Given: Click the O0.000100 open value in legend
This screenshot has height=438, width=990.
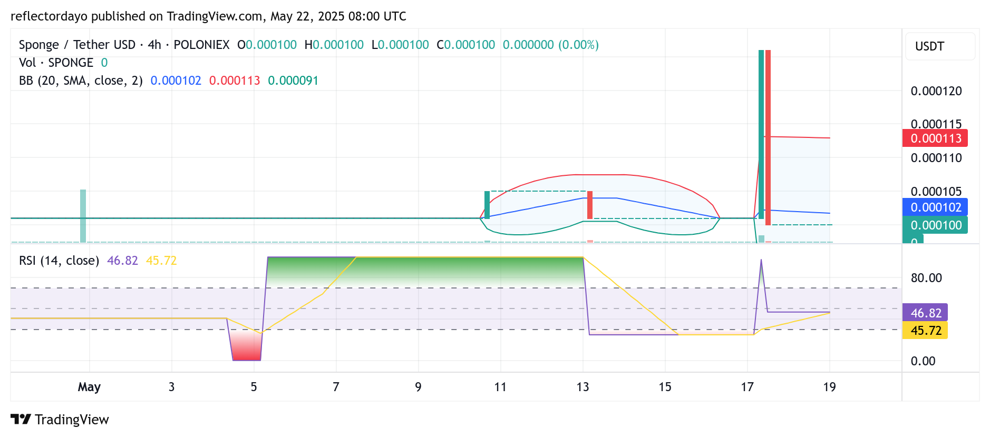Looking at the screenshot, I should (x=267, y=45).
